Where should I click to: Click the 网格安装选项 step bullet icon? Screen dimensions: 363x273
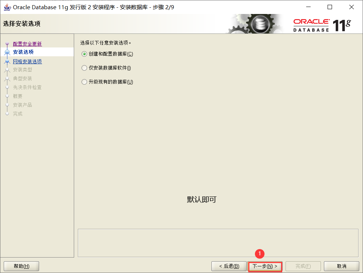click(7, 61)
